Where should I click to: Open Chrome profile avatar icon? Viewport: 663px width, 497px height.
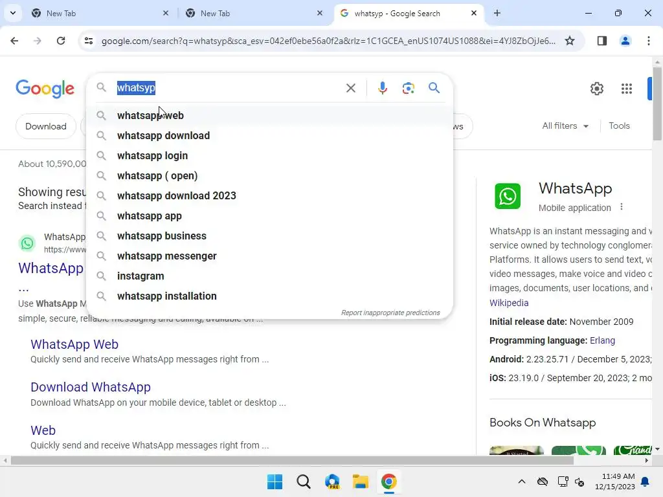tap(625, 41)
